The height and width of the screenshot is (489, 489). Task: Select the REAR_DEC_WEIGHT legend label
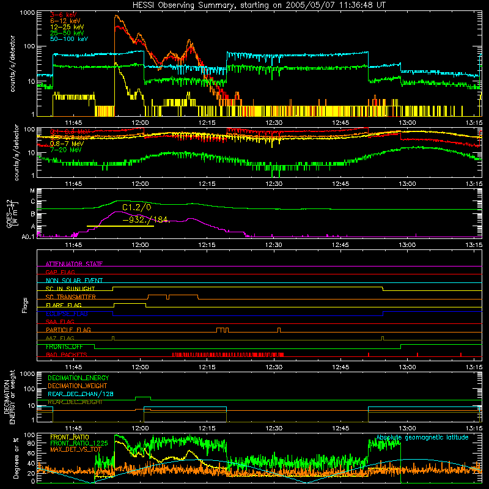pos(75,402)
